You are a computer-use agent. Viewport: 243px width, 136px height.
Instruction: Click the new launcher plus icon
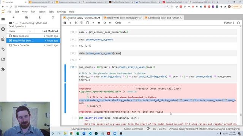point(14,17)
